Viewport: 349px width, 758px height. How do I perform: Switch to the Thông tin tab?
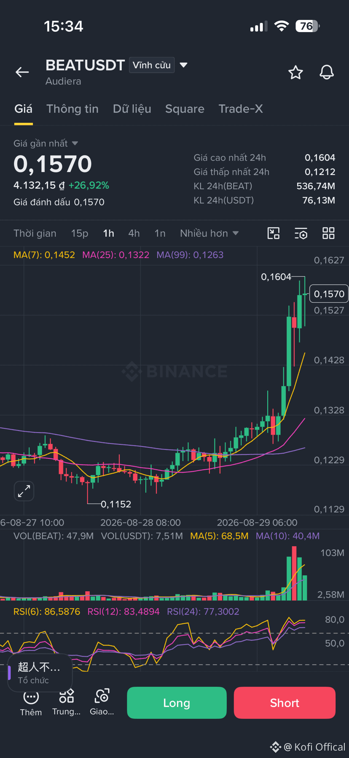point(72,109)
